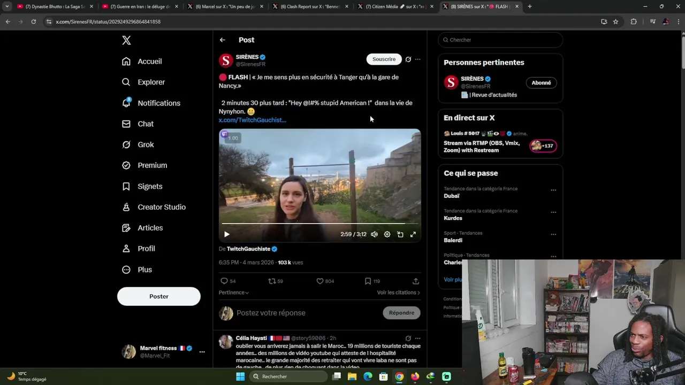This screenshot has height=385, width=685.
Task: Open Chrome from the taskbar
Action: [399, 376]
